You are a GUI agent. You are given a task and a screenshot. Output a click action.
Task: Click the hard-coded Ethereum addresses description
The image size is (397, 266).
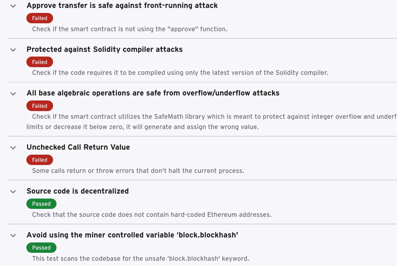[152, 215]
